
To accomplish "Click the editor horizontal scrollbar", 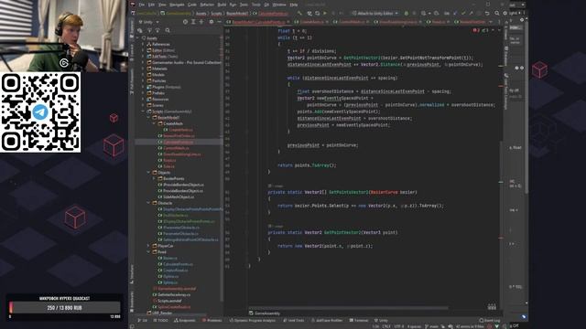I will [x=348, y=308].
